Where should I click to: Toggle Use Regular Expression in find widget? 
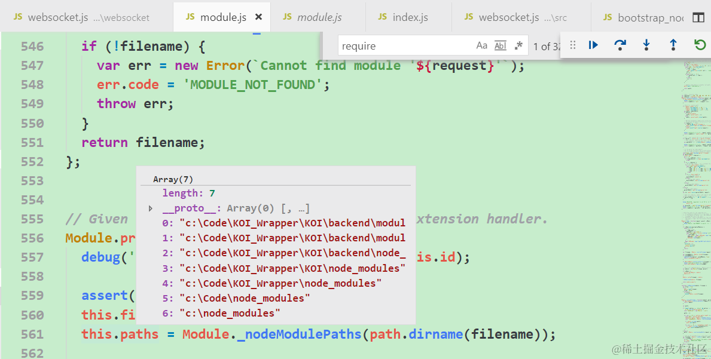(518, 46)
